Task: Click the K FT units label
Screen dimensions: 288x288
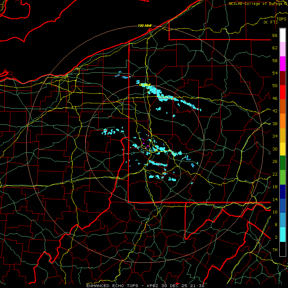Action: (x=270, y=22)
